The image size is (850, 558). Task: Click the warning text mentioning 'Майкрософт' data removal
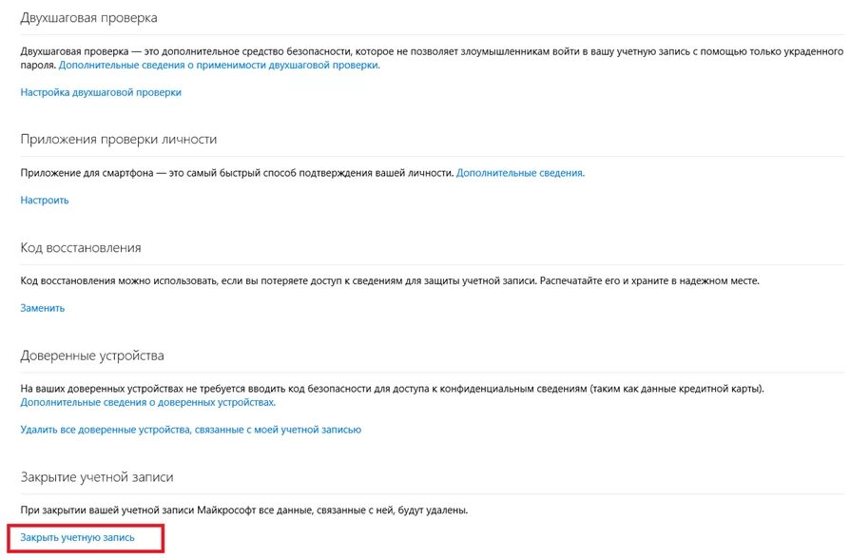[244, 510]
